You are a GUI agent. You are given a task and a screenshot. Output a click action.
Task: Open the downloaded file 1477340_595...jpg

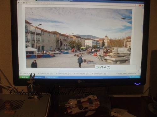coord(81,74)
